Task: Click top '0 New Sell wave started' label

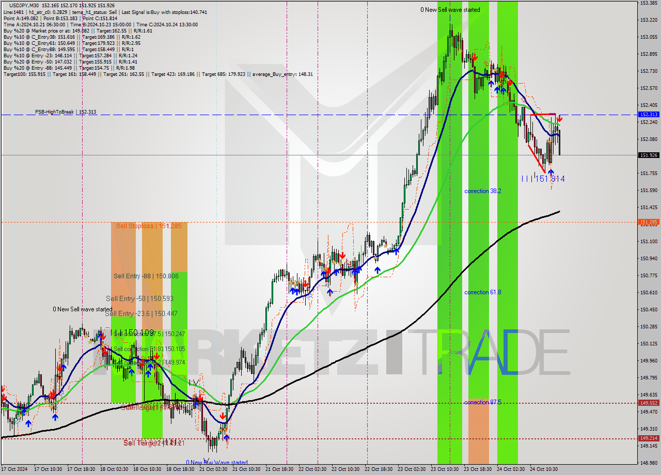Action: tap(450, 10)
